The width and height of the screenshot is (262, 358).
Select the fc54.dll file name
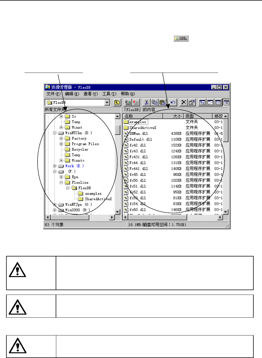tap(138, 204)
